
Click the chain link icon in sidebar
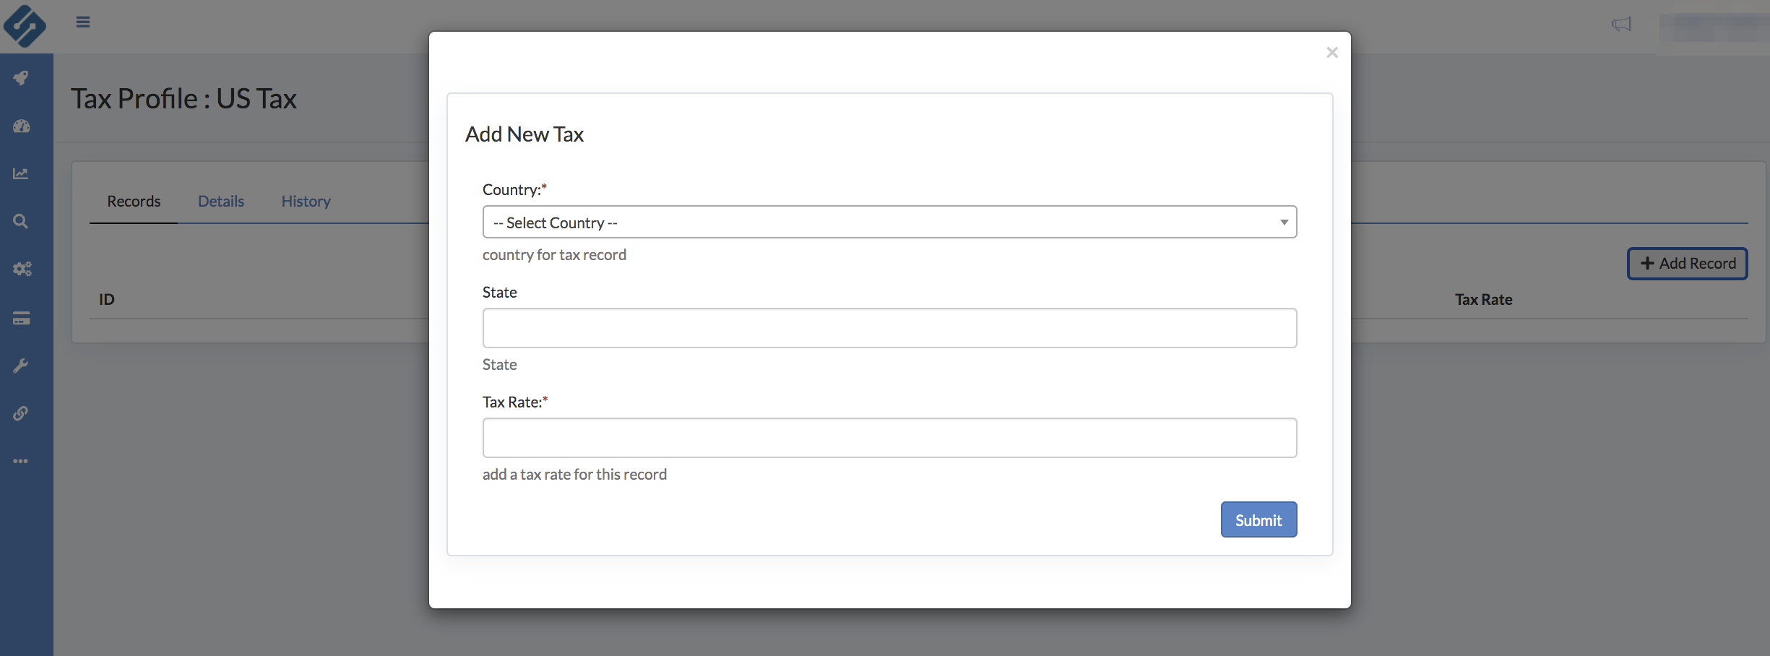[x=21, y=413]
